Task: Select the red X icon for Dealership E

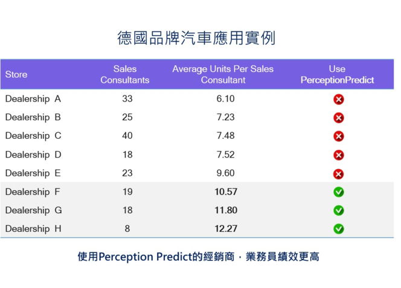Action: pyautogui.click(x=338, y=174)
